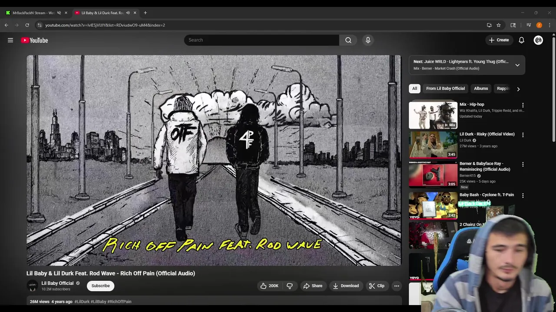Image resolution: width=556 pixels, height=312 pixels.
Task: Click the #RichOffPain hashtag link
Action: 119,302
